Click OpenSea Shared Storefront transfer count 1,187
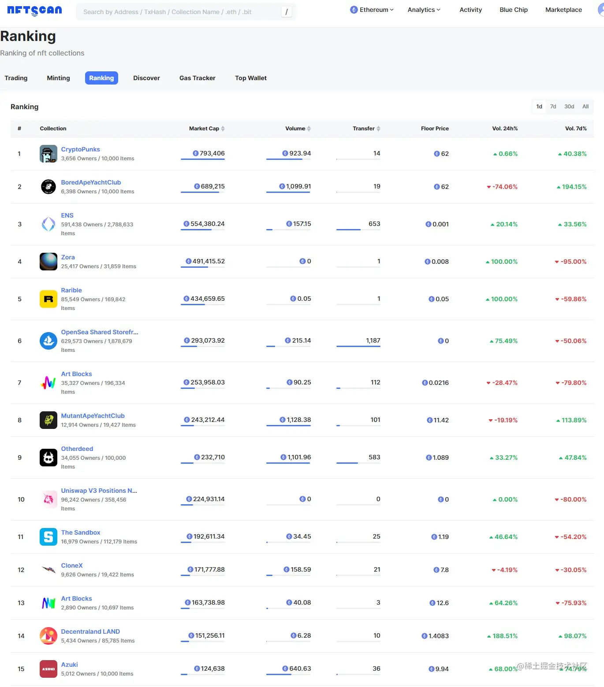Screen dimensions: 604x687 [x=373, y=340]
